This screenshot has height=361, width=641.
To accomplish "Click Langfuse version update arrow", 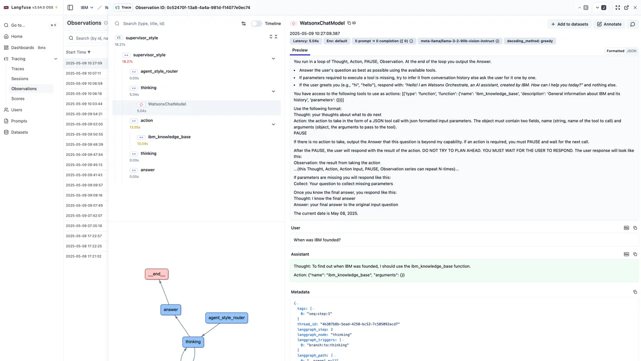I will [56, 8].
